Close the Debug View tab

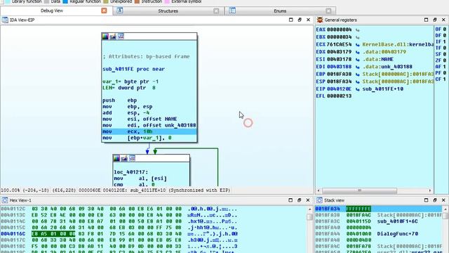point(105,11)
